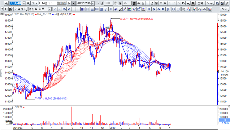Click the 거래량 volume legend label
230x130 pixels.
(x=18, y=107)
